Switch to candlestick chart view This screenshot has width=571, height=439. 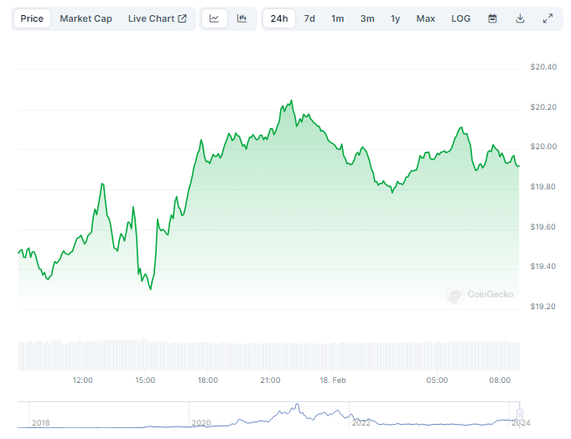coord(241,18)
